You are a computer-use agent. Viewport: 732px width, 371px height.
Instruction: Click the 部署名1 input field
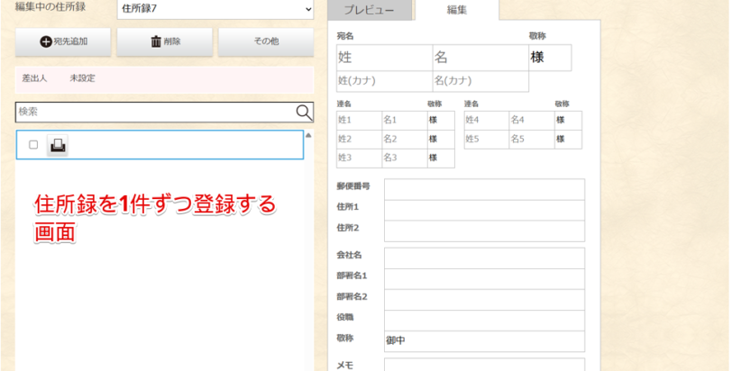click(485, 279)
